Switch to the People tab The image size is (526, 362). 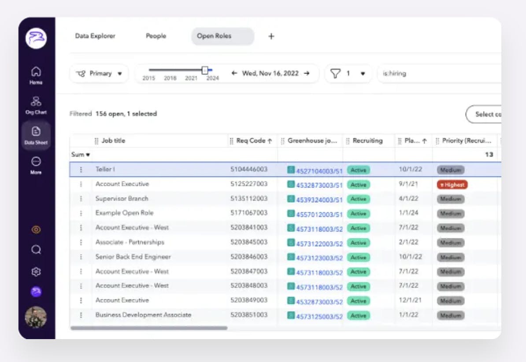[x=156, y=36]
